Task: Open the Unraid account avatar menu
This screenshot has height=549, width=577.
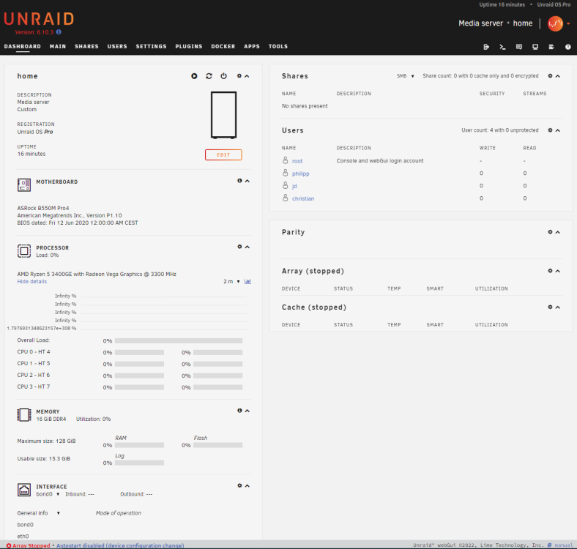Action: (x=555, y=24)
